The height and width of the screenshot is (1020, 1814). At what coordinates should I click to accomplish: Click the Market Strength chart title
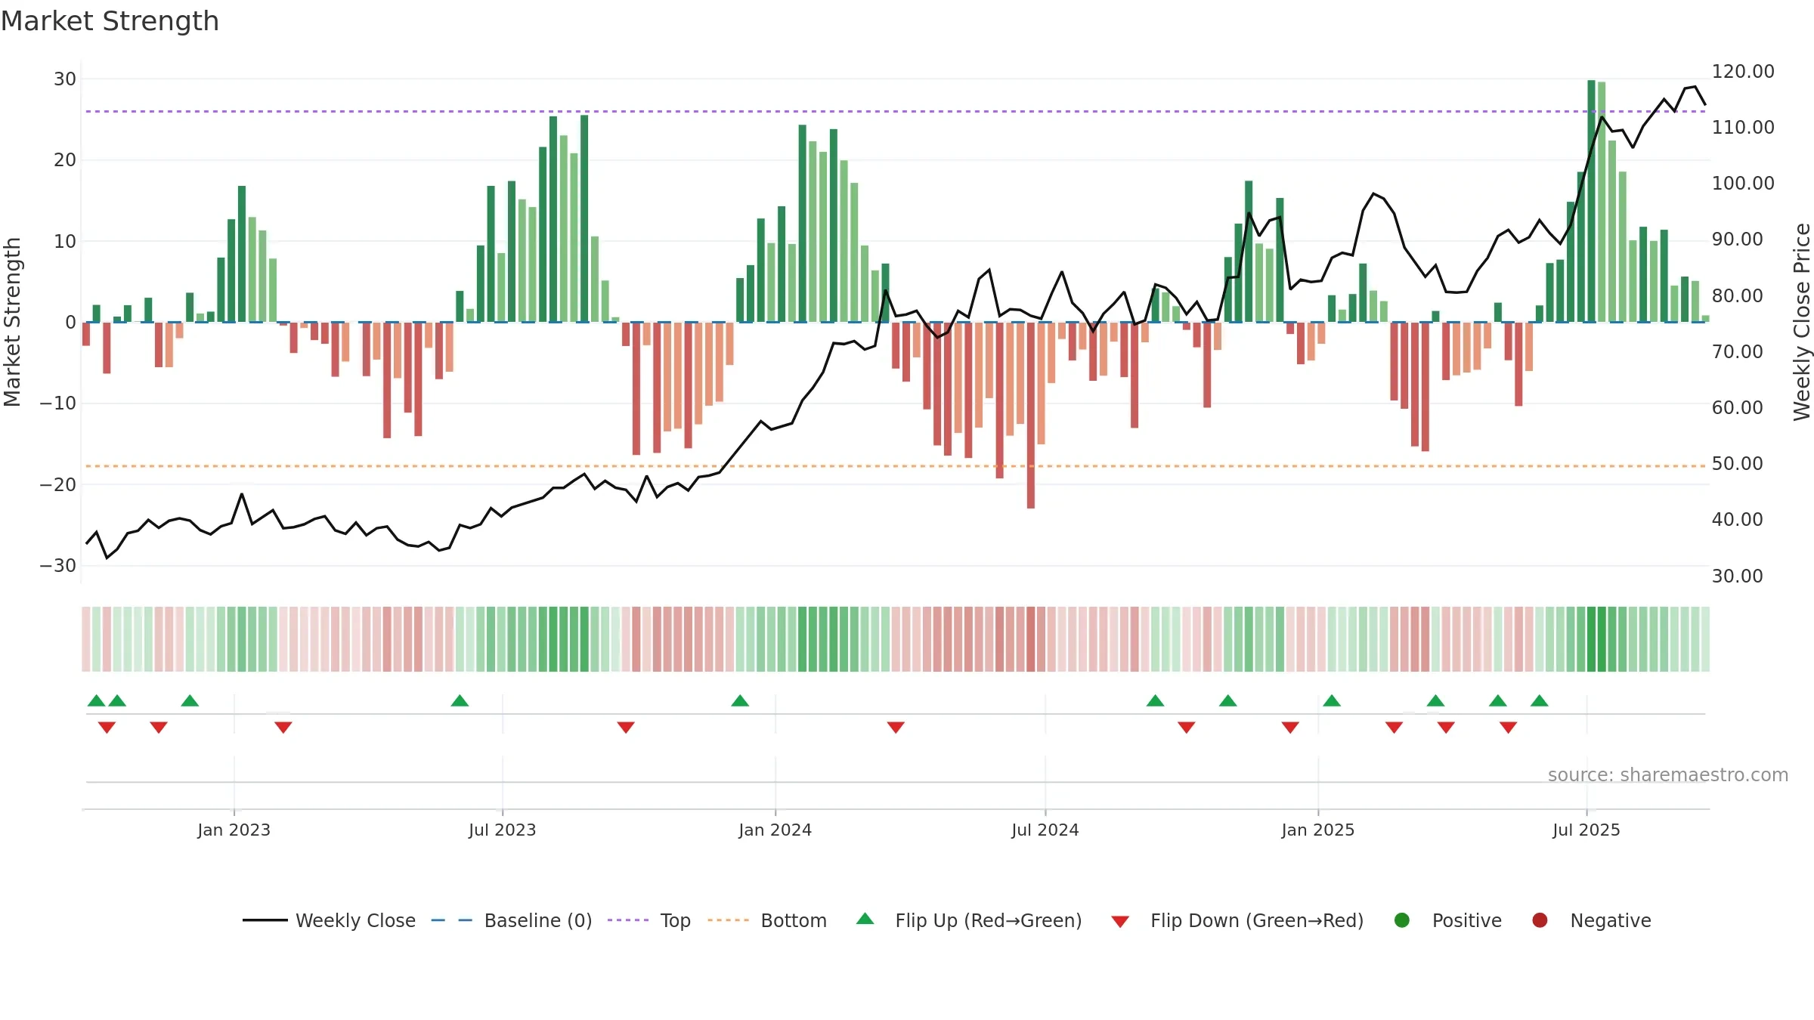tap(110, 21)
